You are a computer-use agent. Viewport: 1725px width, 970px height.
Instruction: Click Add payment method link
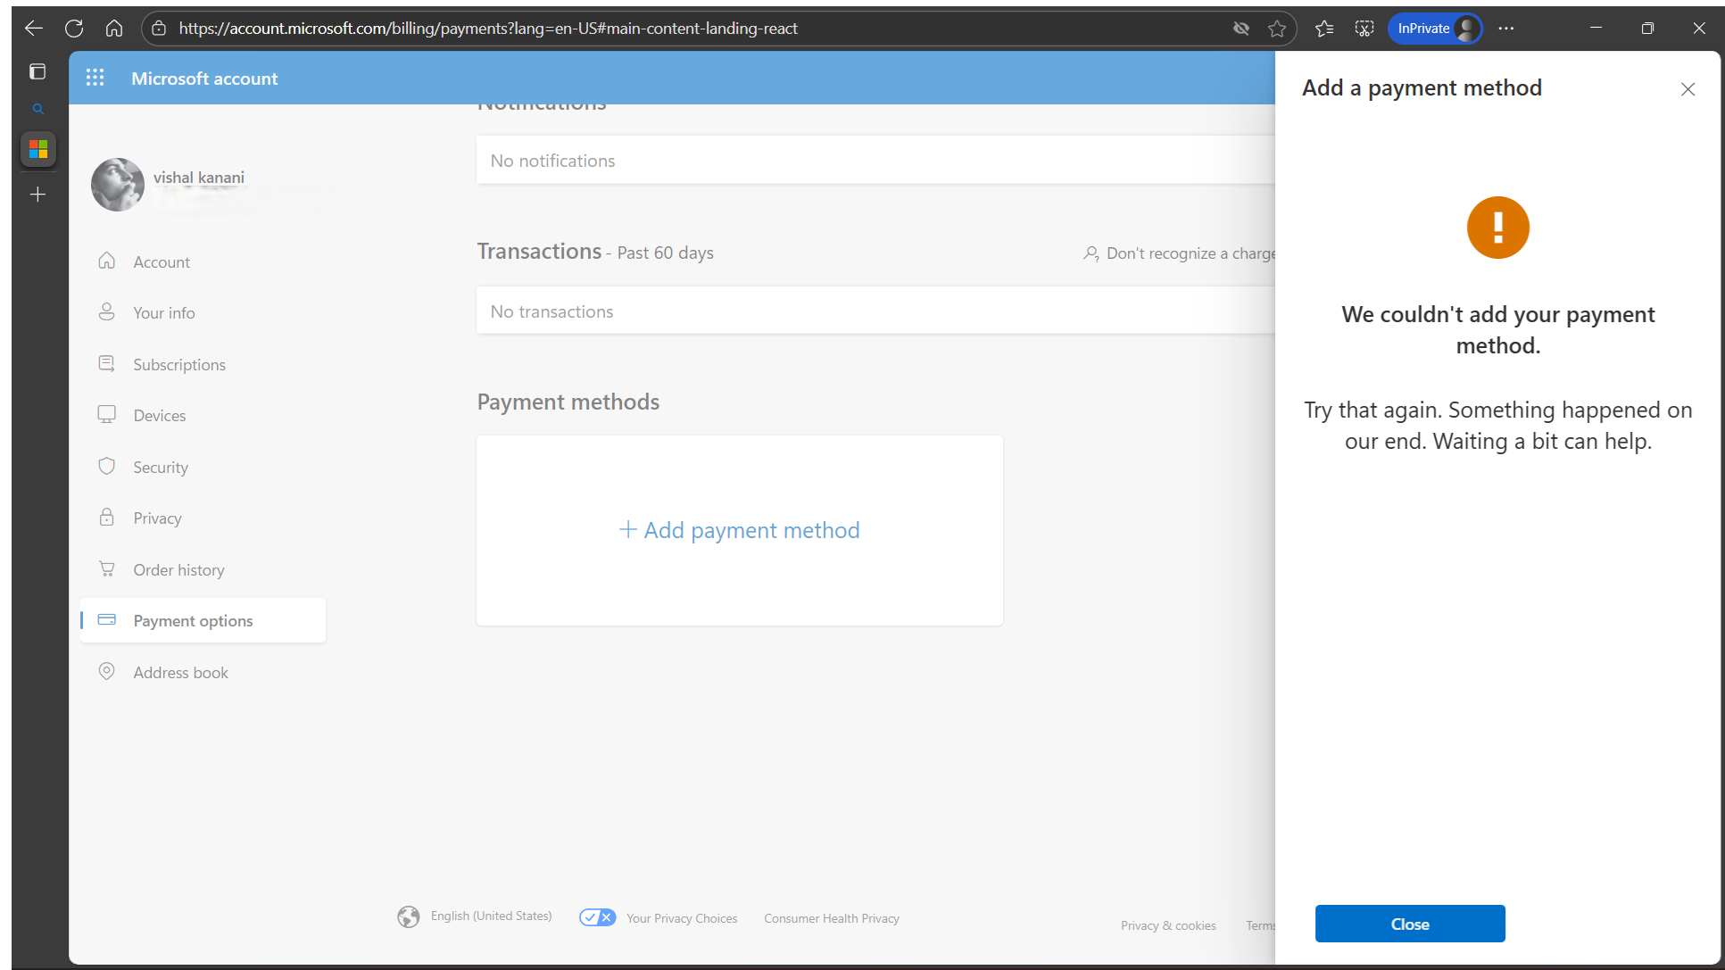tap(740, 530)
